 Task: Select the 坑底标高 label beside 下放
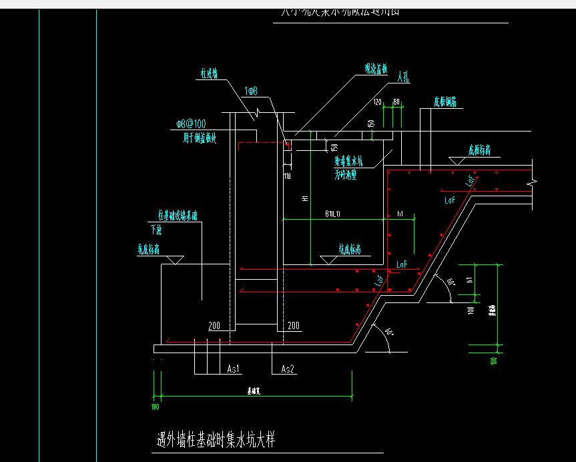[148, 250]
